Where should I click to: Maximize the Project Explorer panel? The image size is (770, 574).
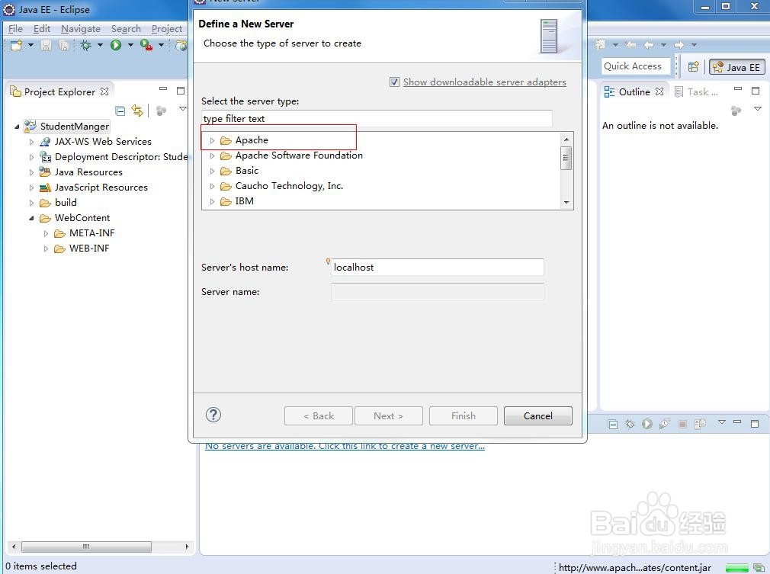pyautogui.click(x=180, y=91)
